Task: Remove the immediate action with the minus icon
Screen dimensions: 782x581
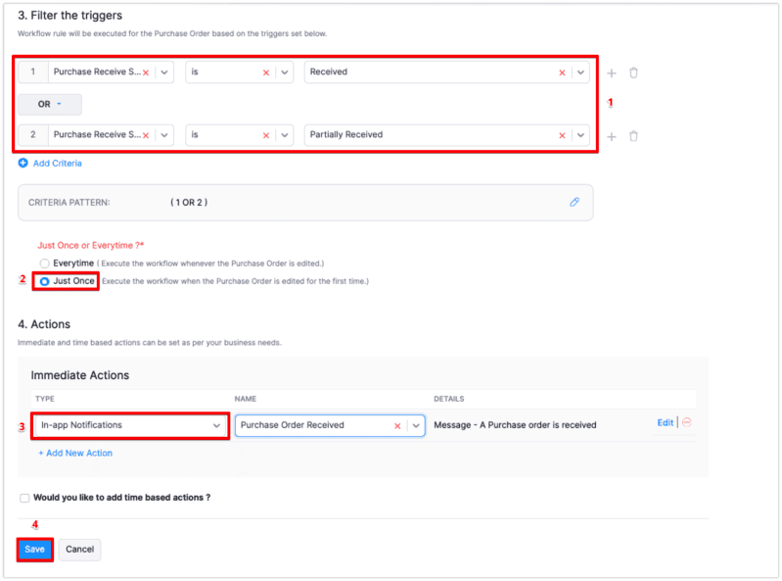Action: [x=686, y=423]
